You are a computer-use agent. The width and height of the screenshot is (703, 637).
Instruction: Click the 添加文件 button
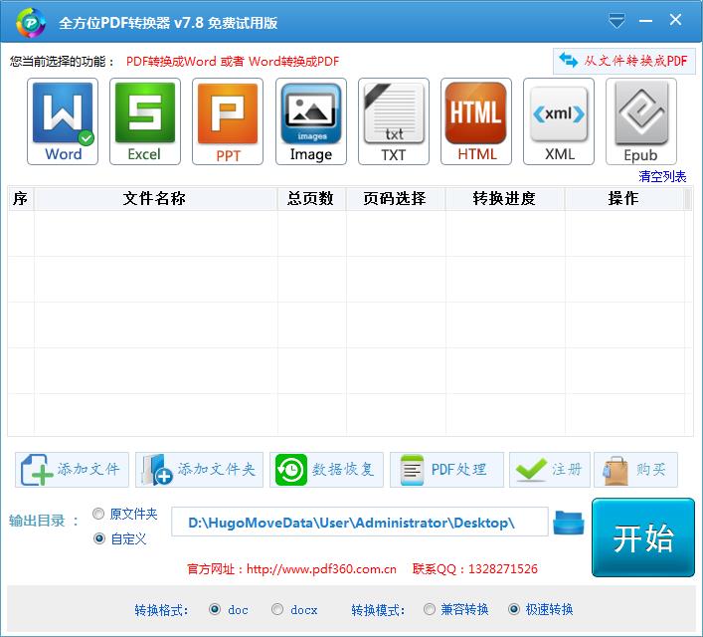click(x=72, y=470)
